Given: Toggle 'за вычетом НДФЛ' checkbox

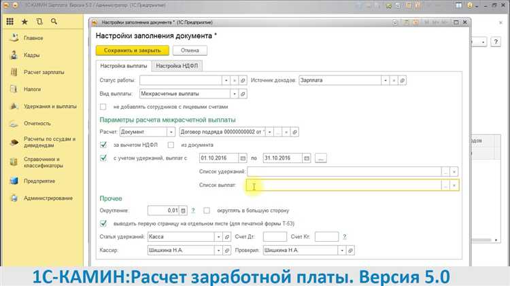Looking at the screenshot, I should point(103,145).
